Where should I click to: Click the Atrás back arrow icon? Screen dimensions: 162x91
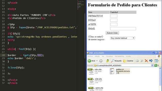pos(89,61)
